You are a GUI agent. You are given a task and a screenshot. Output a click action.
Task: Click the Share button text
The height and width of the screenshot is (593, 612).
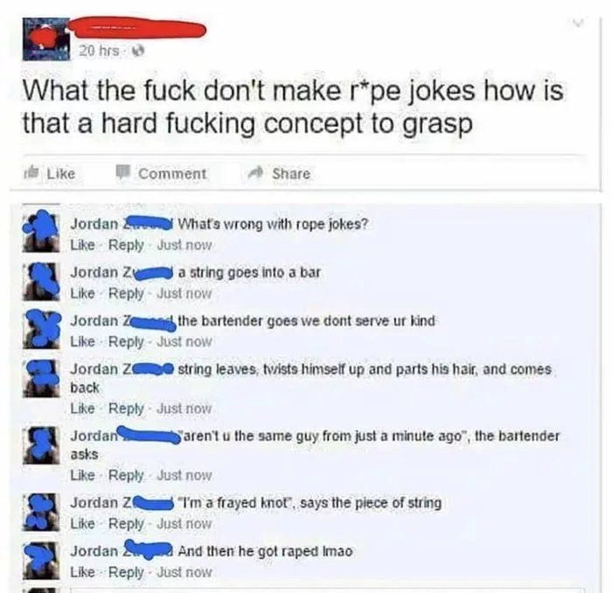click(291, 174)
